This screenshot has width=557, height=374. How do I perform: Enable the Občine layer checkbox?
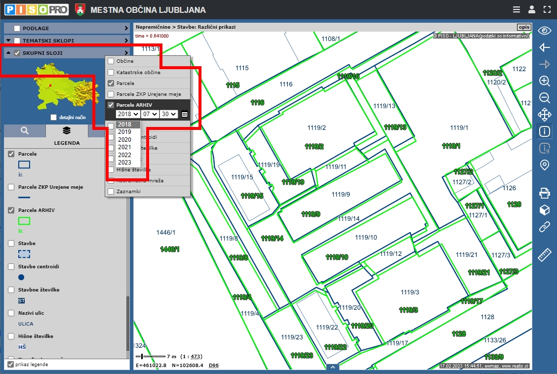(x=111, y=61)
